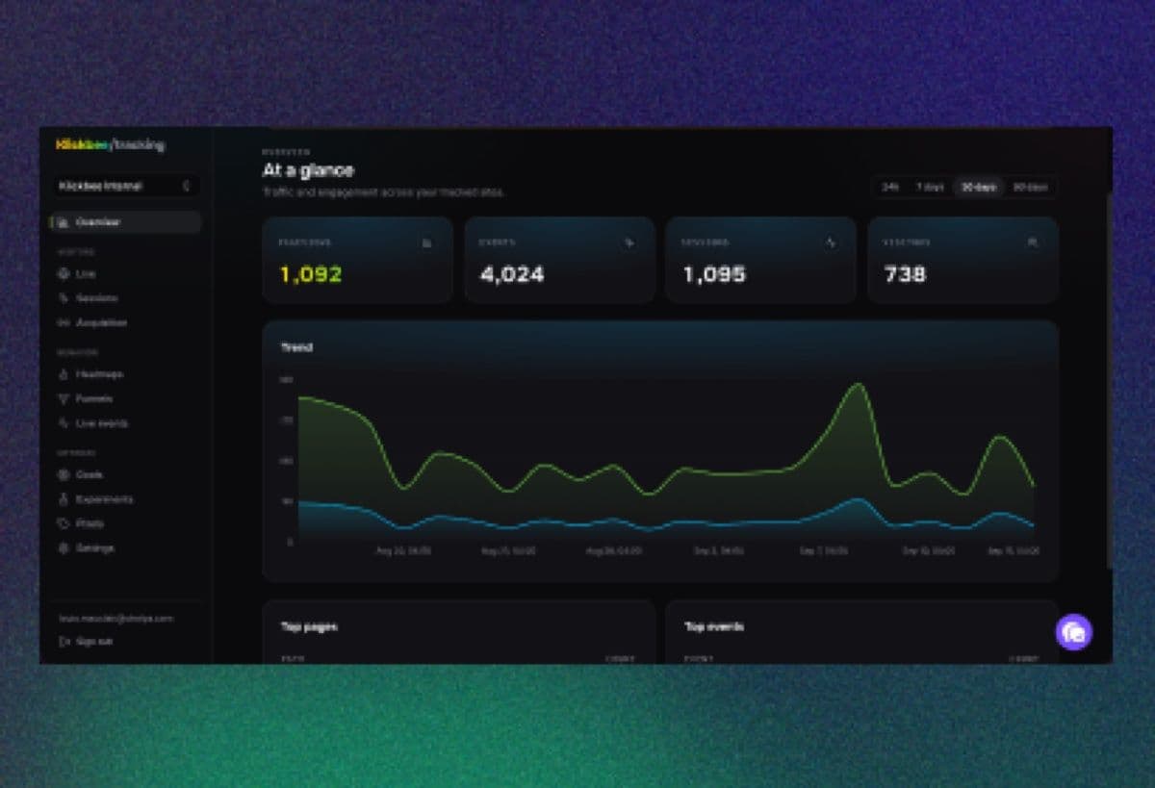Click the At a glance title
The width and height of the screenshot is (1155, 788).
pos(308,170)
